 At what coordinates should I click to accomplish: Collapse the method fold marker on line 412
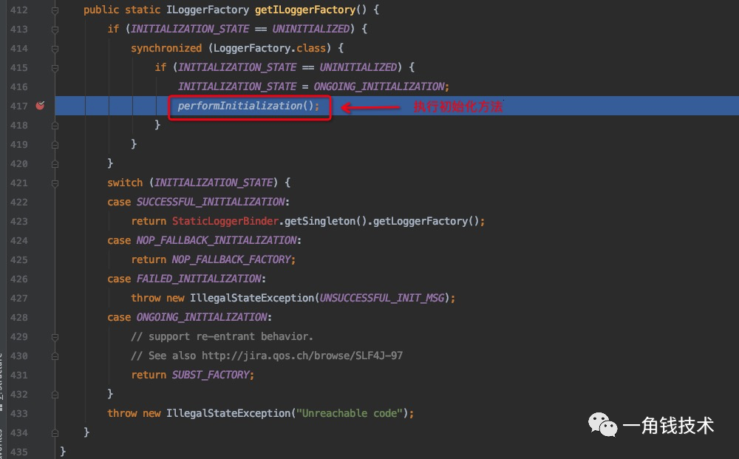pos(55,10)
